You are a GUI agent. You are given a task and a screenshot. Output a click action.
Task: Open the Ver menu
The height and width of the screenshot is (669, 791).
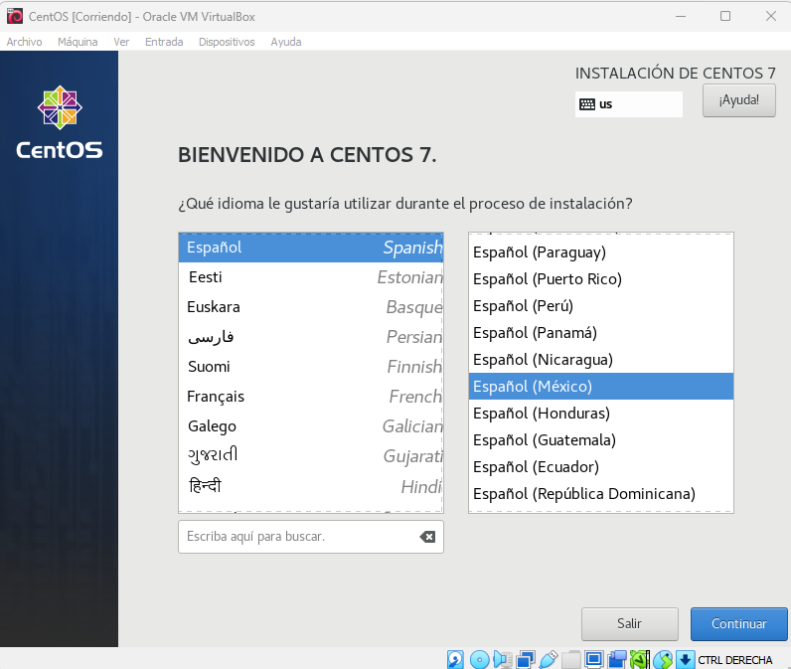121,42
